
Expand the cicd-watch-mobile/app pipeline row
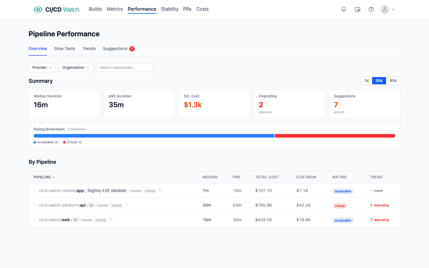35,191
